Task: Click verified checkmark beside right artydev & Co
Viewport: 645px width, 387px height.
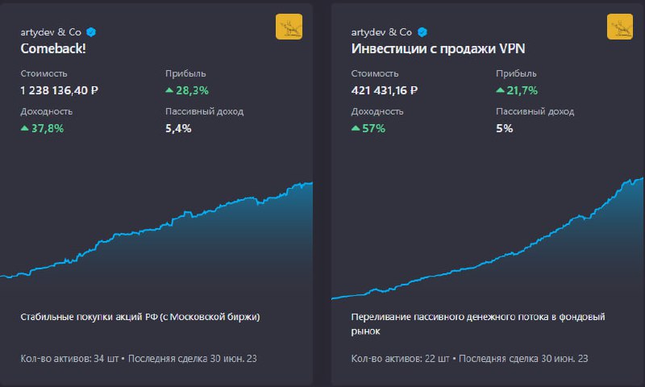Action: pyautogui.click(x=422, y=32)
